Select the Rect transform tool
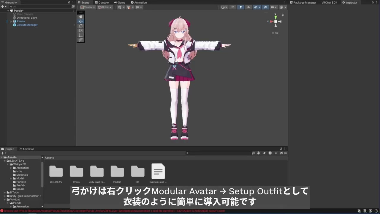380x214 pixels. pyautogui.click(x=81, y=35)
